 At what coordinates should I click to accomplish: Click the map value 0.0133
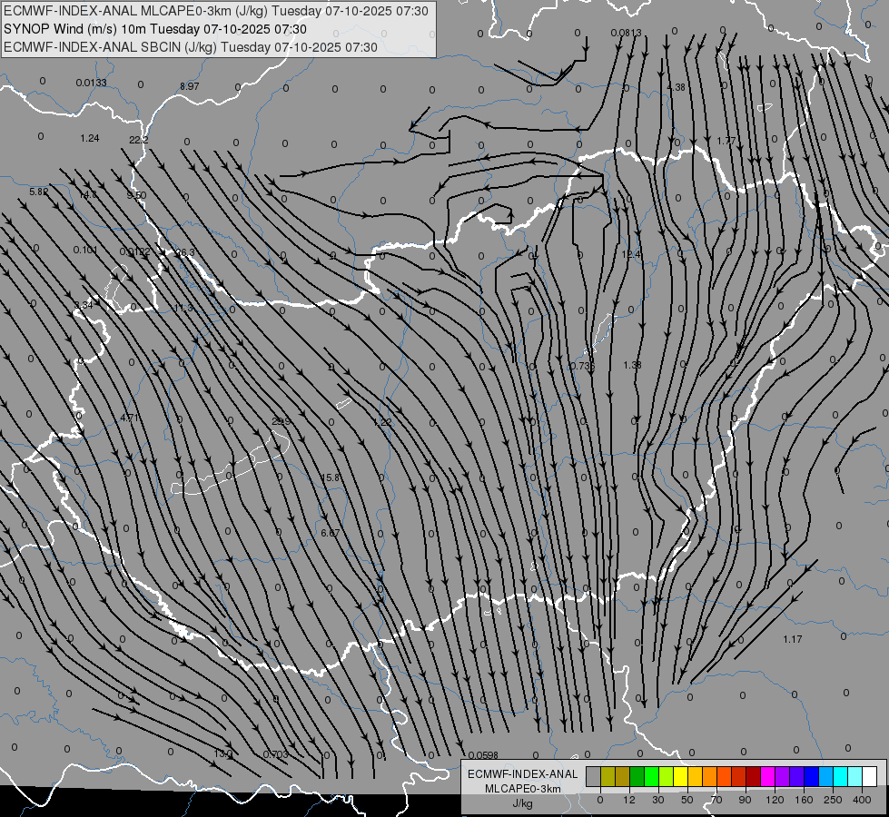92,83
